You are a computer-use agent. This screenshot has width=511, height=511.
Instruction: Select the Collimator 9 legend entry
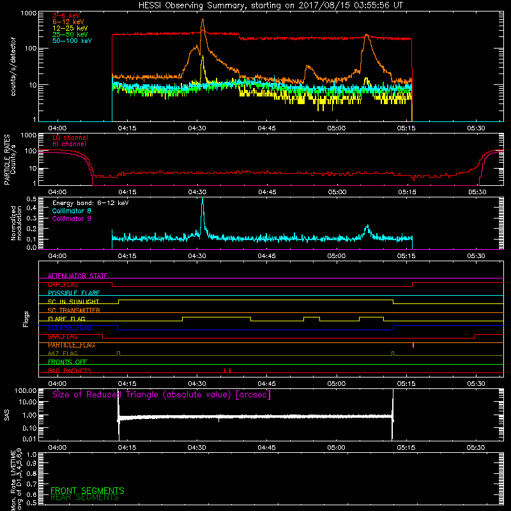[x=72, y=218]
